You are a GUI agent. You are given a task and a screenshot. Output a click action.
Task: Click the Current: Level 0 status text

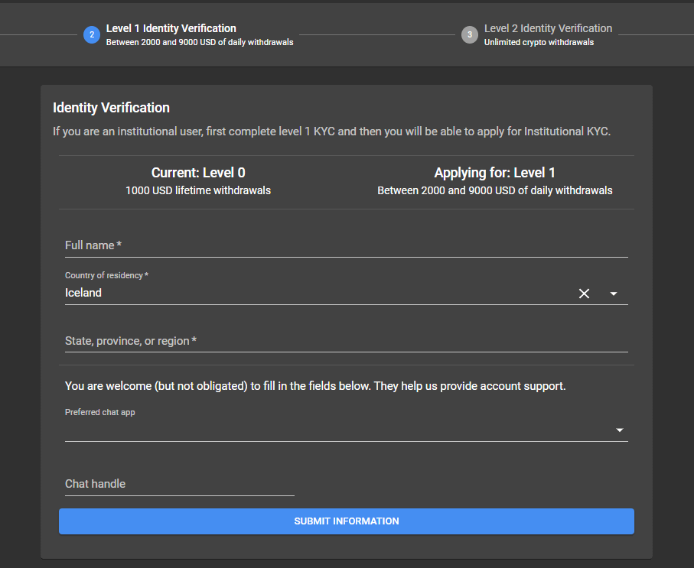tap(198, 173)
